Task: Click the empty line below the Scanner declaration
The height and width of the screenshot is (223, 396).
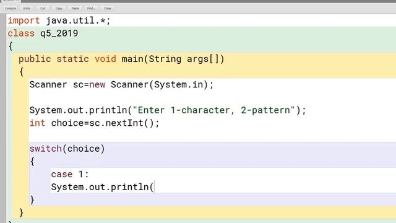Action: pos(212,97)
